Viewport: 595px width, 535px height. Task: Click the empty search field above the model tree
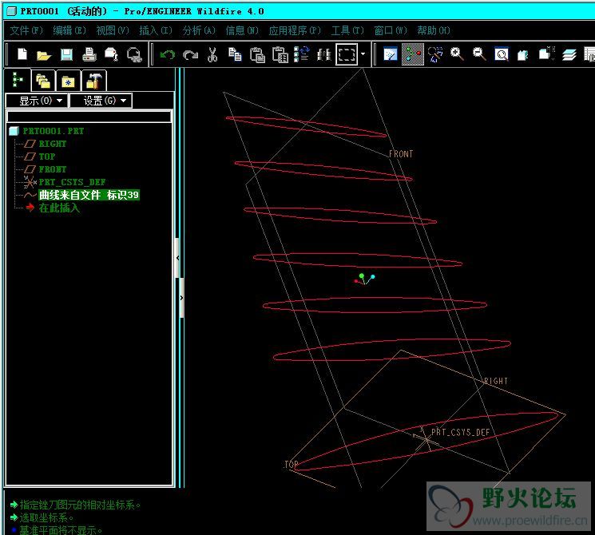tap(89, 117)
